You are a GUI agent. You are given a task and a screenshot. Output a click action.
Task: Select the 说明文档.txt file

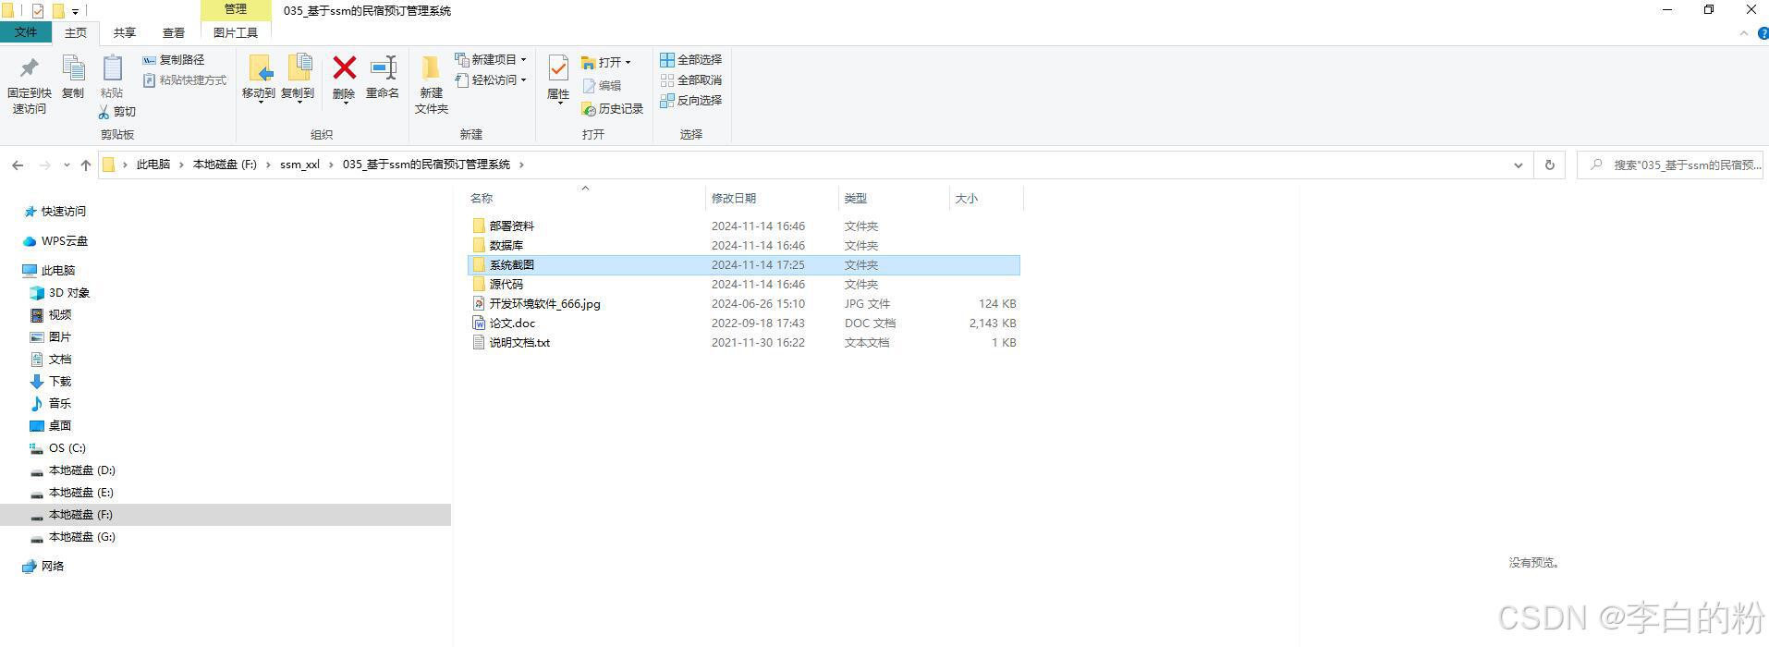pos(744,343)
